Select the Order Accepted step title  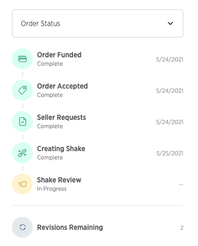[x=63, y=86]
